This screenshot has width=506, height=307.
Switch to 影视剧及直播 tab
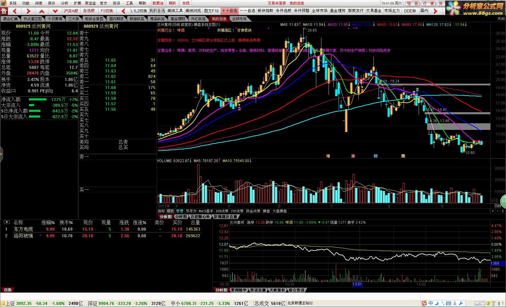(225, 216)
